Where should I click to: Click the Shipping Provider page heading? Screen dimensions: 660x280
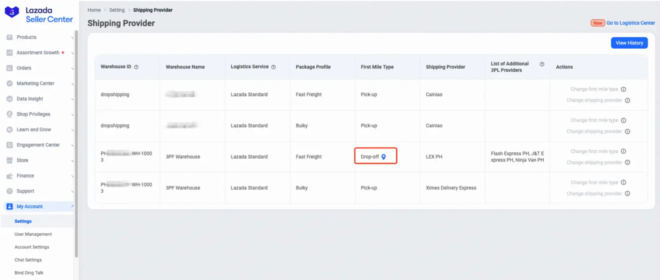(x=121, y=23)
